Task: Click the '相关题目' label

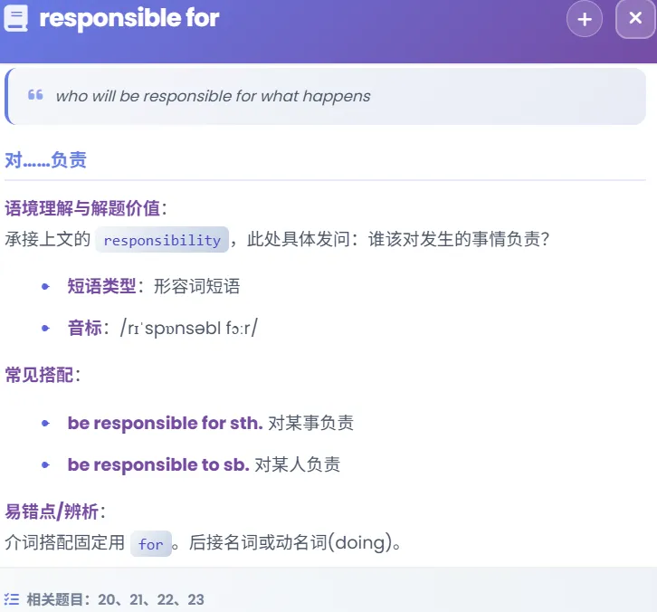Action: [x=55, y=599]
